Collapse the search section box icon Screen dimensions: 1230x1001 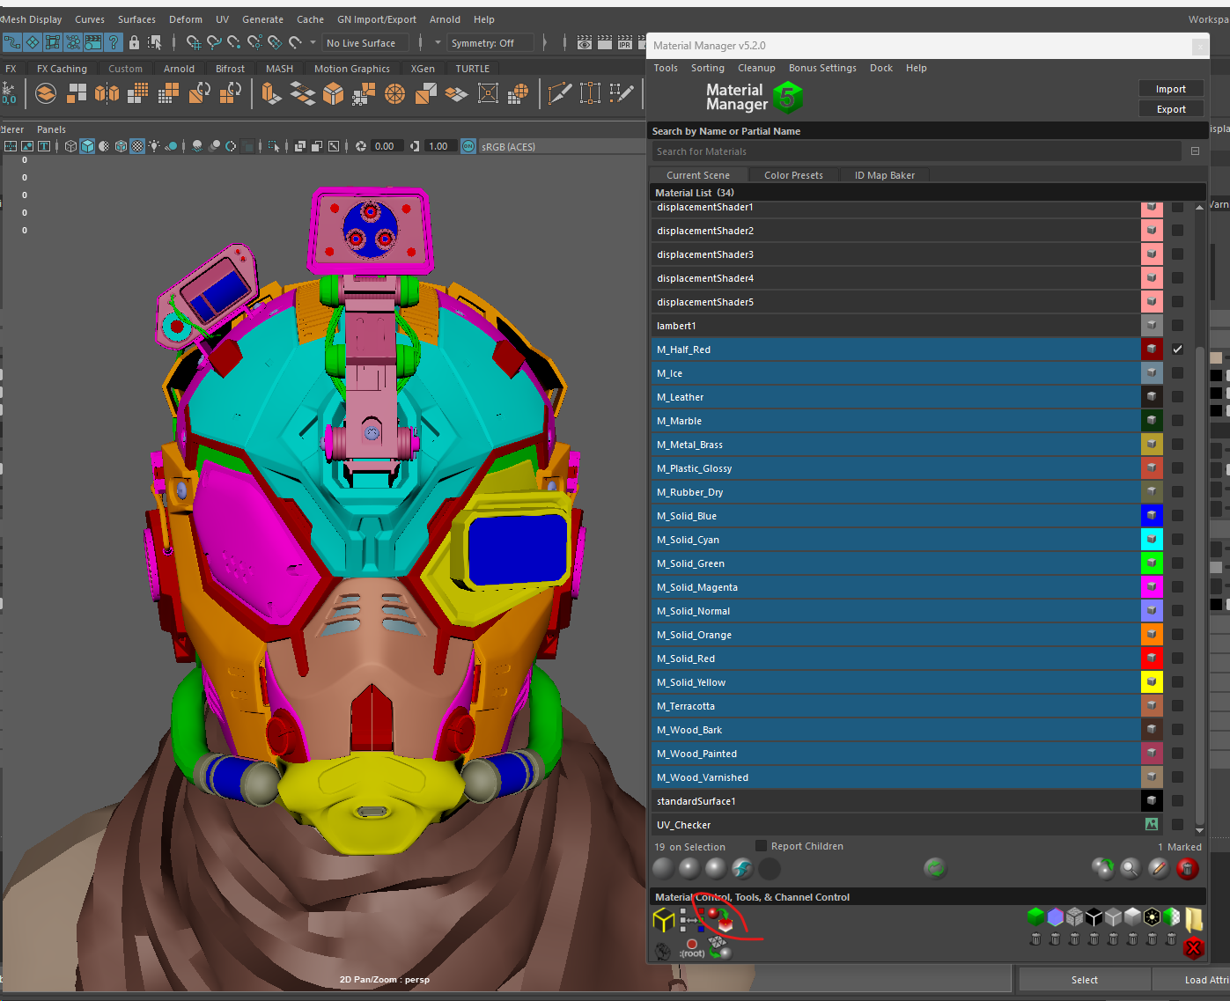click(x=1195, y=151)
